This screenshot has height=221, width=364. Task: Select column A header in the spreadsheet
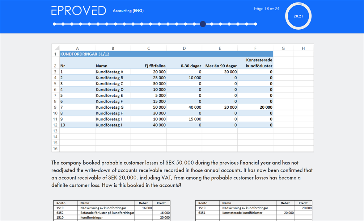coord(77,48)
